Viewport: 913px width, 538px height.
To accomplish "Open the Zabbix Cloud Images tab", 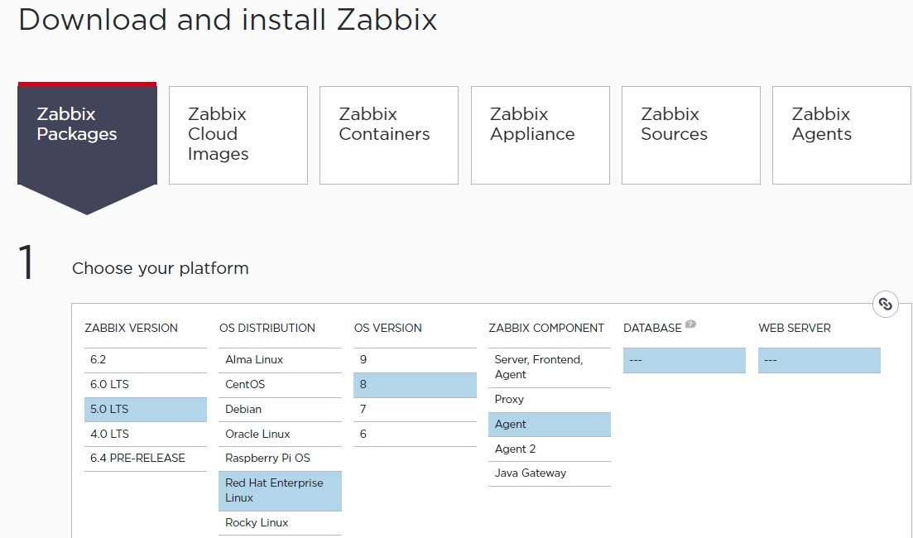I will coord(238,135).
